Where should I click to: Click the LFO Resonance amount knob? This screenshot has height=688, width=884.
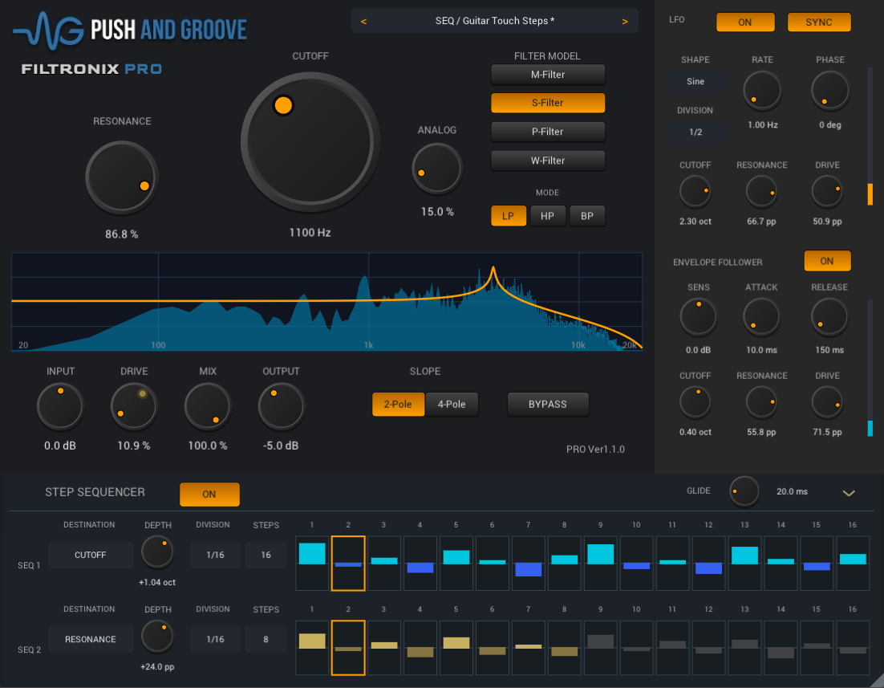point(761,192)
